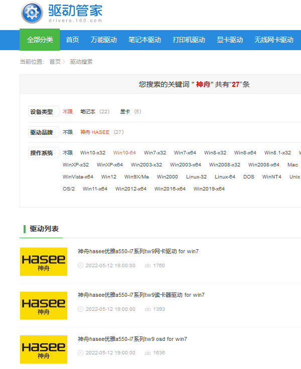This screenshot has height=369, width=301.
Task: Filter by Win2012-x64 operating system
Action: point(131,189)
